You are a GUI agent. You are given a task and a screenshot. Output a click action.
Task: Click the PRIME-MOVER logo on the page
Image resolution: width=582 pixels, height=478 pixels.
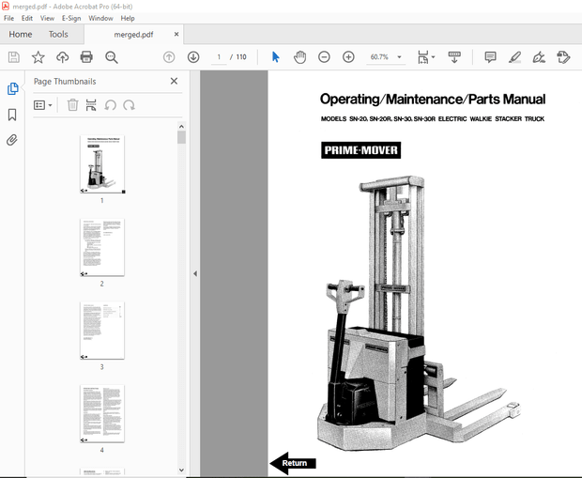[x=360, y=150]
